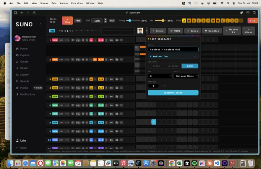This screenshot has height=169, width=261.
Task: Click the pink color square on track 1
Action: (x=91, y=40)
